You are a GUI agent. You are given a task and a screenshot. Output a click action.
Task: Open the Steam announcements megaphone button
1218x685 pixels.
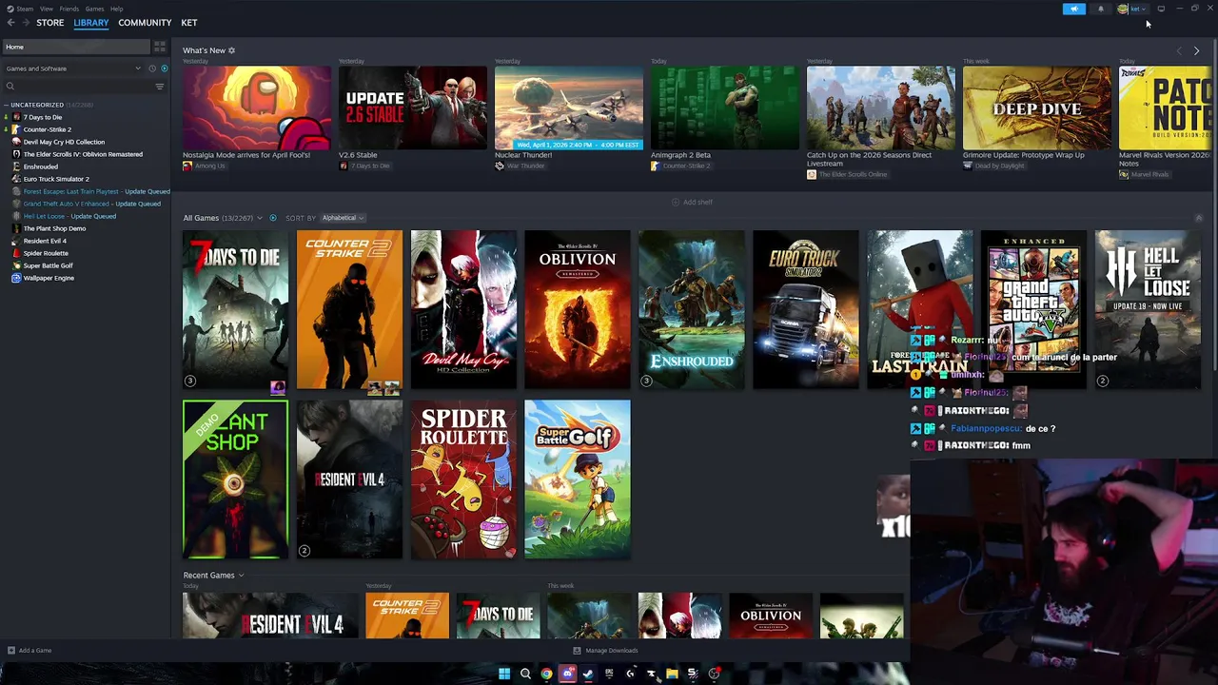[x=1073, y=9]
